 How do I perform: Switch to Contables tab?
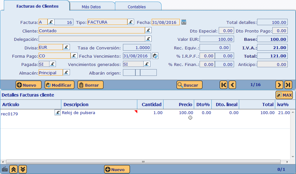coord(137,7)
